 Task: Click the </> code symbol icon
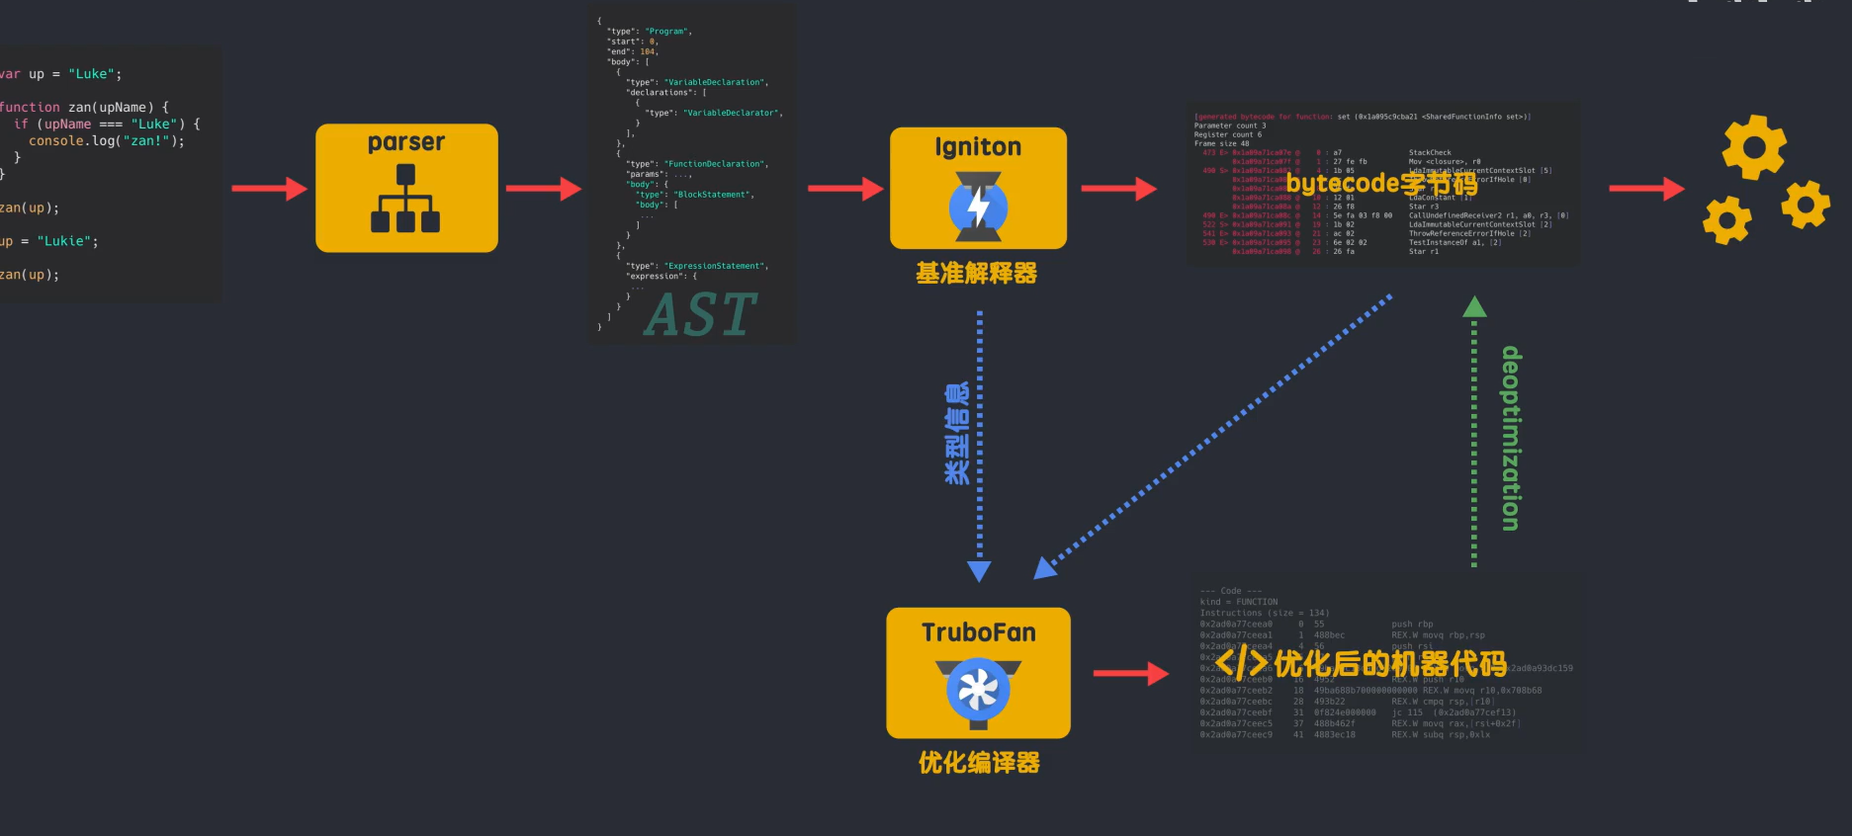(1240, 663)
